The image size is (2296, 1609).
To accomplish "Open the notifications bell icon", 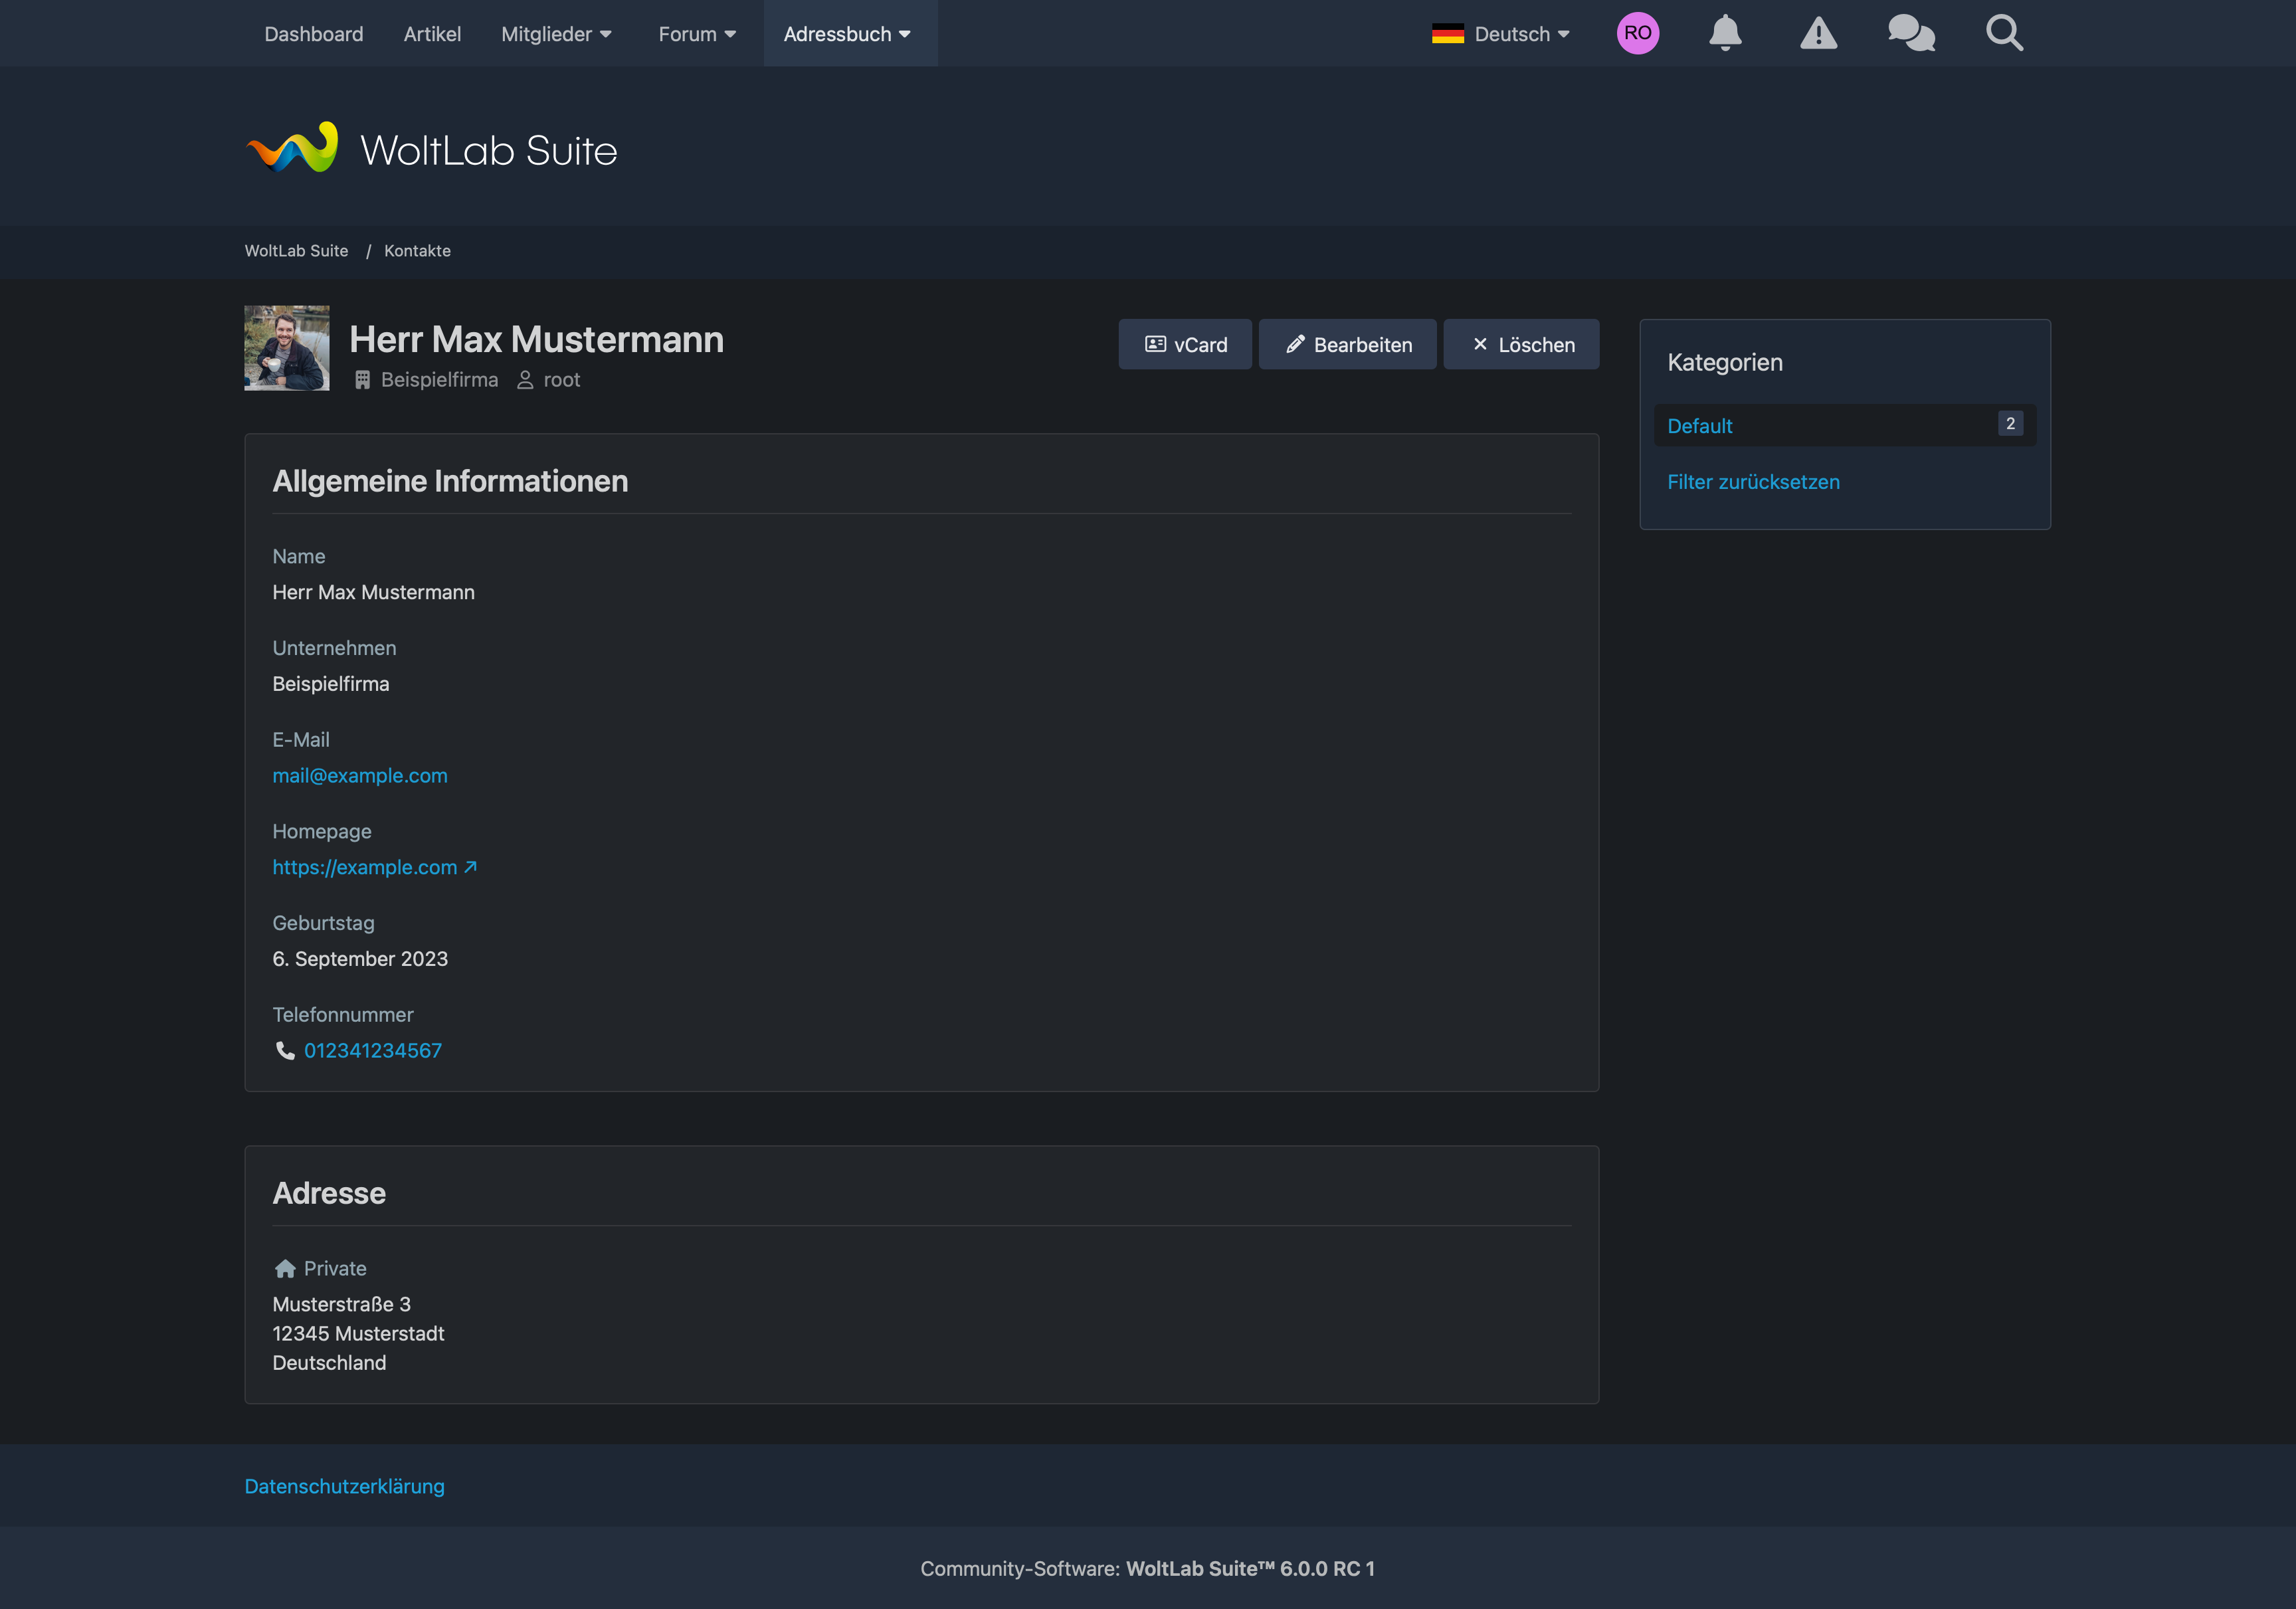I will [1725, 33].
